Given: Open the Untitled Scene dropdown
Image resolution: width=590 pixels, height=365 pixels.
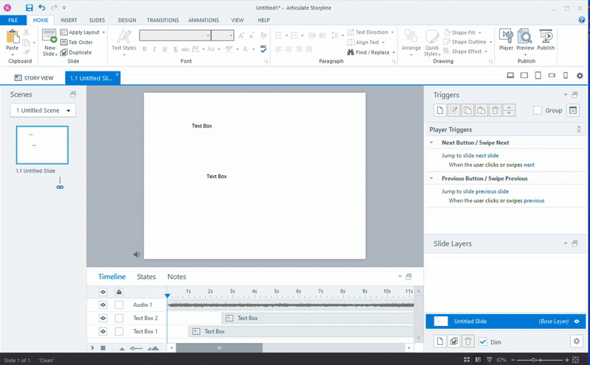Looking at the screenshot, I should (44, 110).
